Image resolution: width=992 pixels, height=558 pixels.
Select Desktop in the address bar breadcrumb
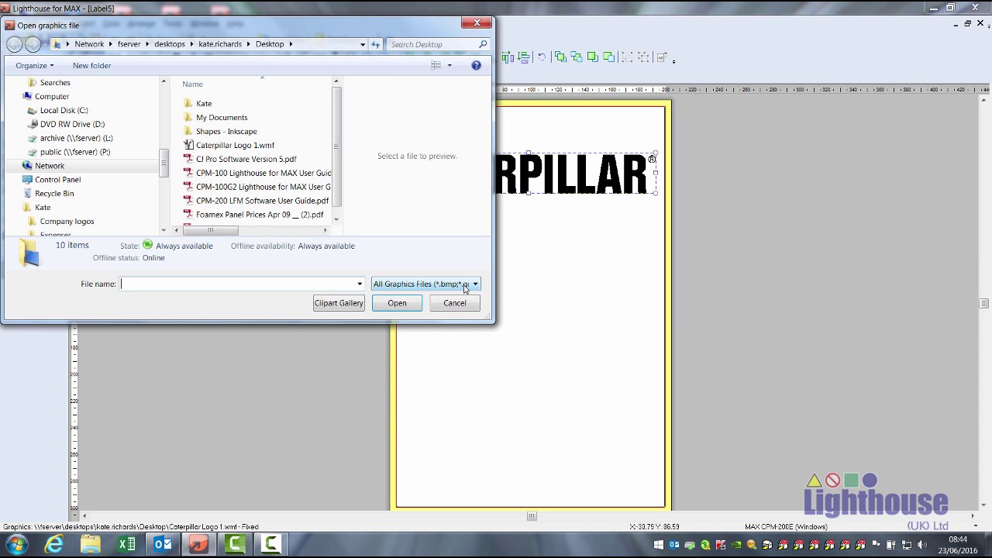[270, 44]
